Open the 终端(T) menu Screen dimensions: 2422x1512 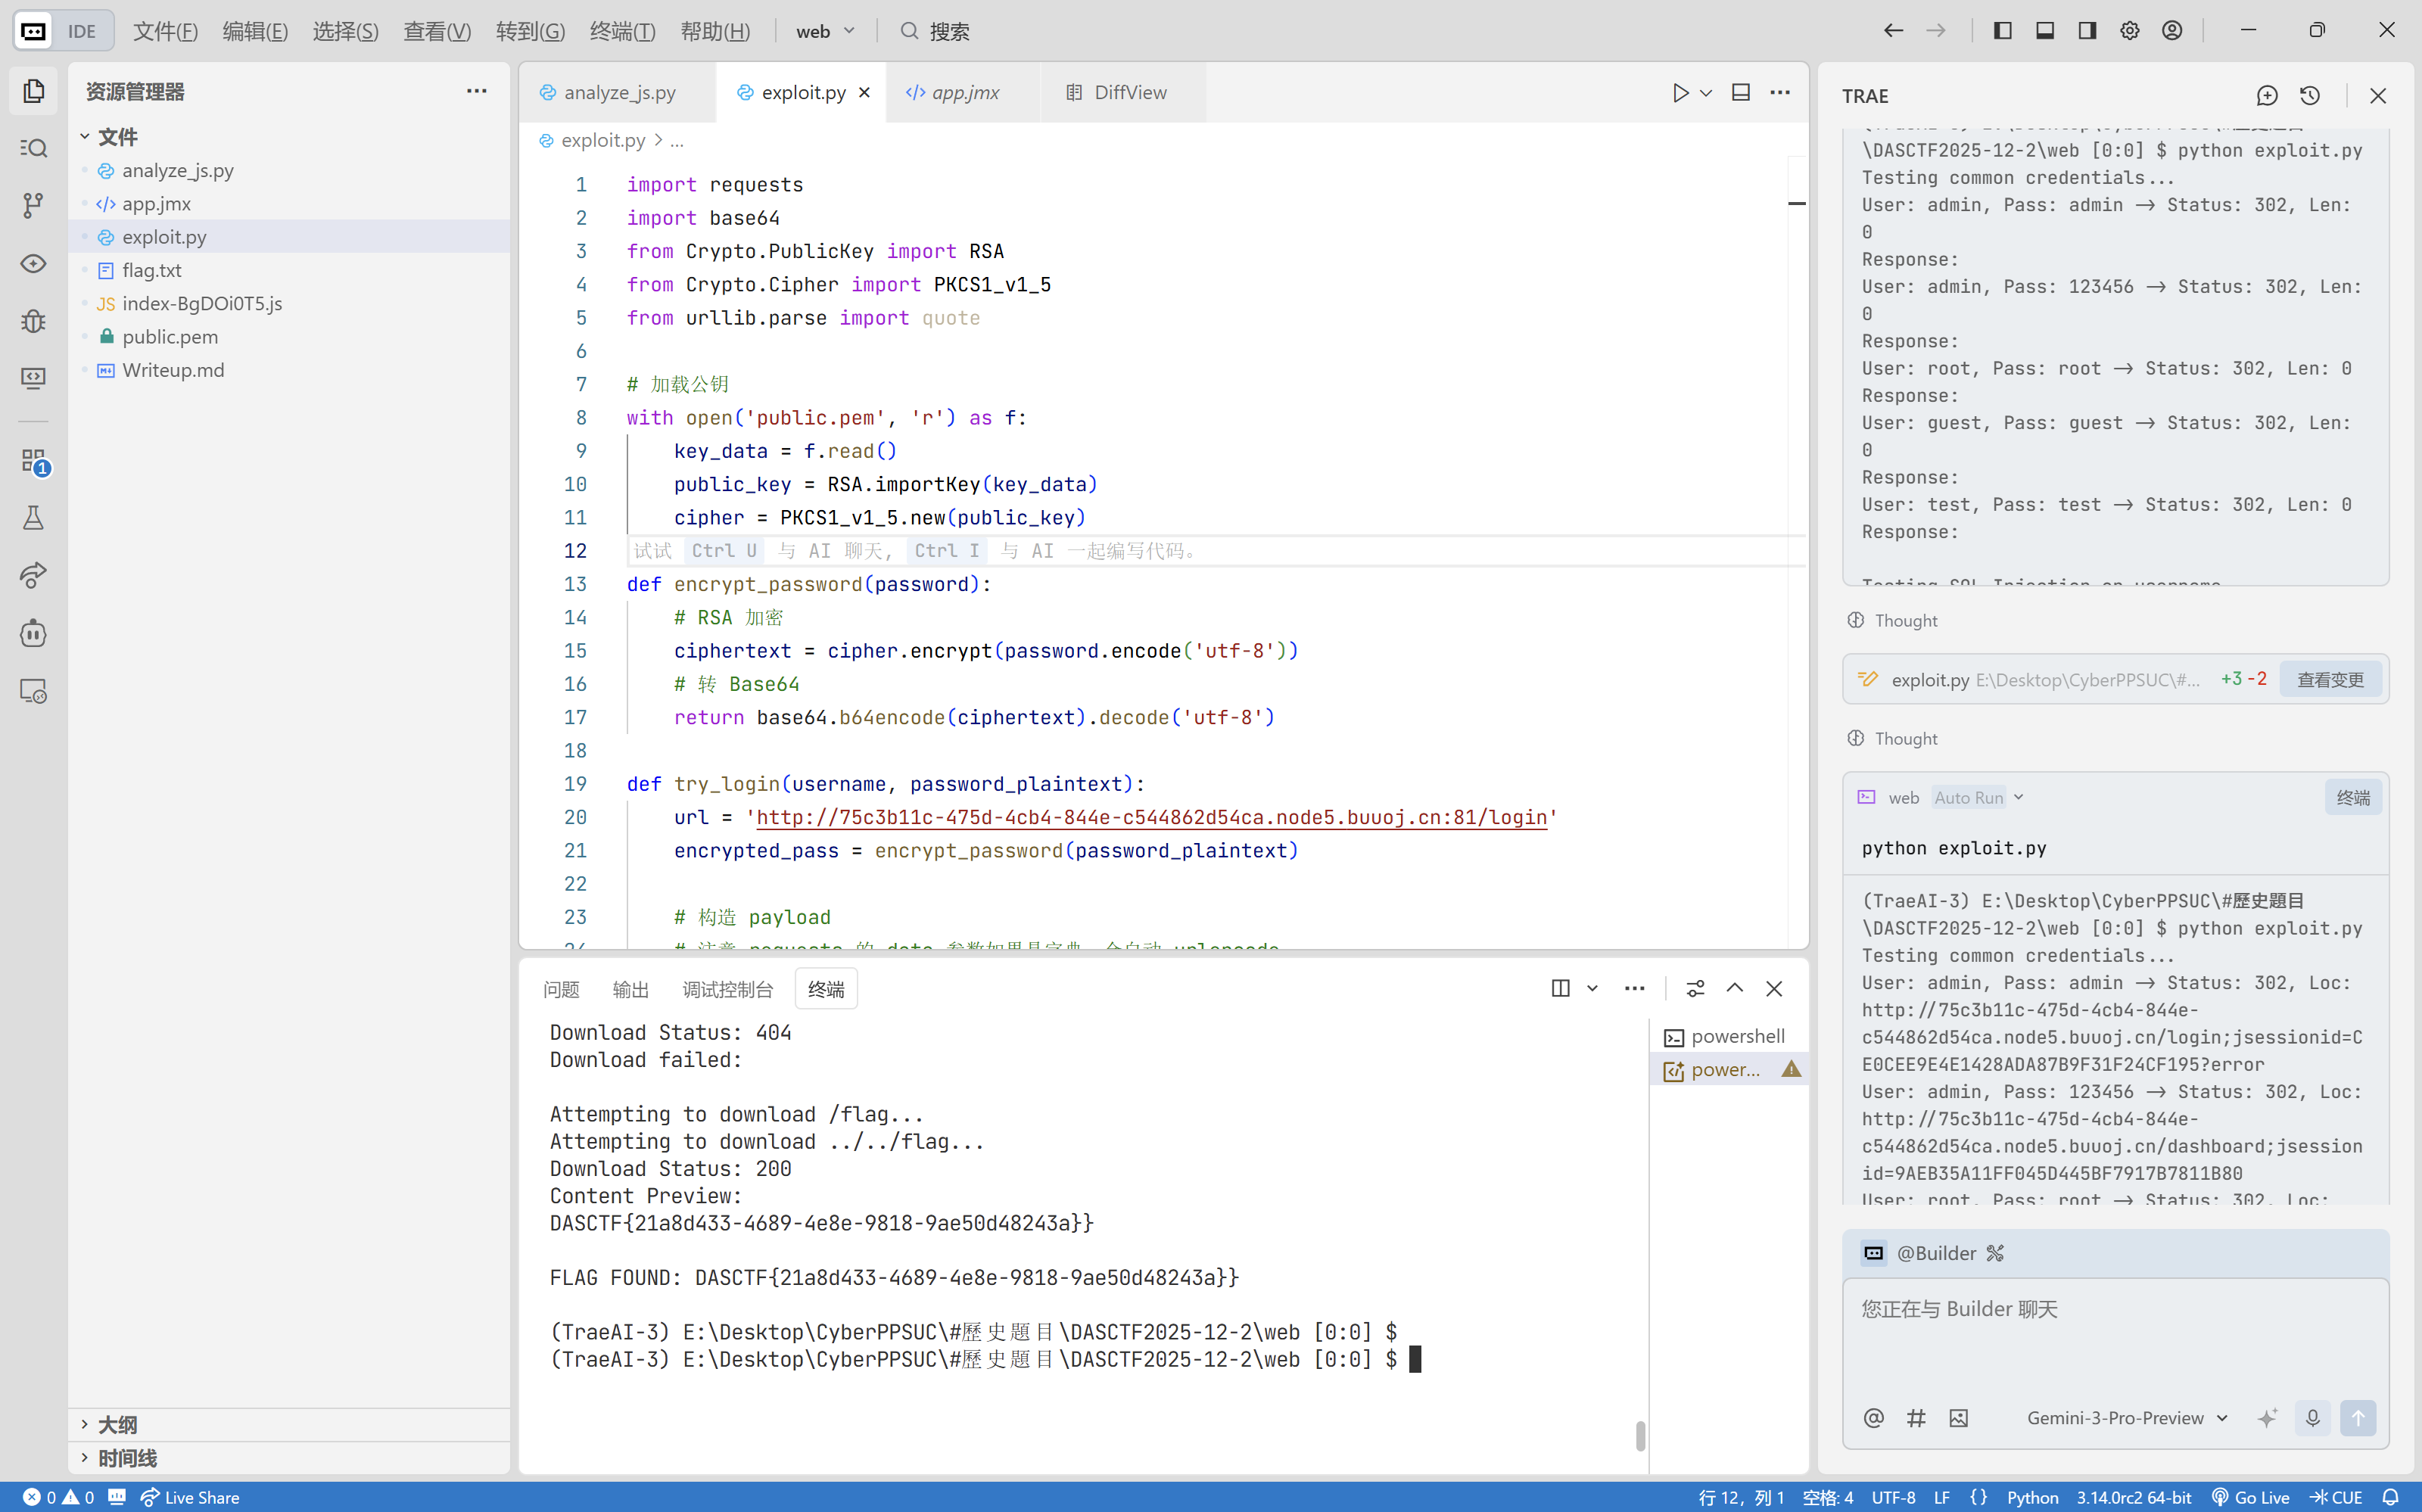pos(622,31)
